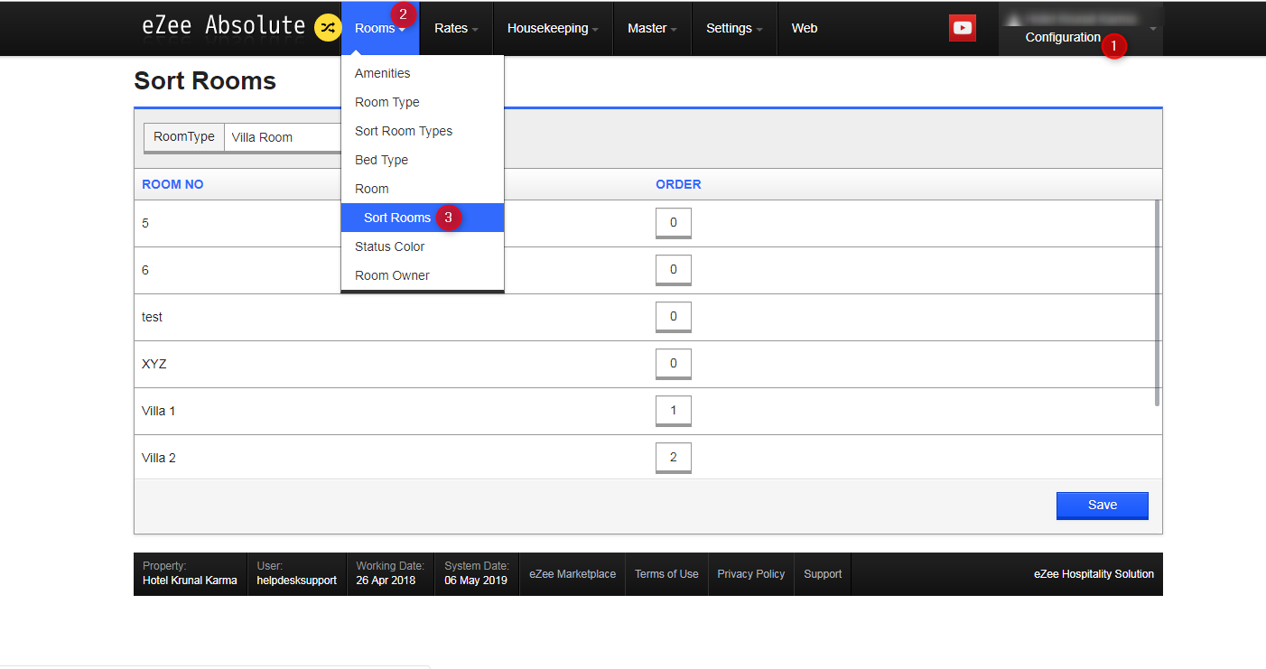Screen dimensions: 1266x669
Task: Click the Sort Rooms page heading
Action: click(205, 80)
